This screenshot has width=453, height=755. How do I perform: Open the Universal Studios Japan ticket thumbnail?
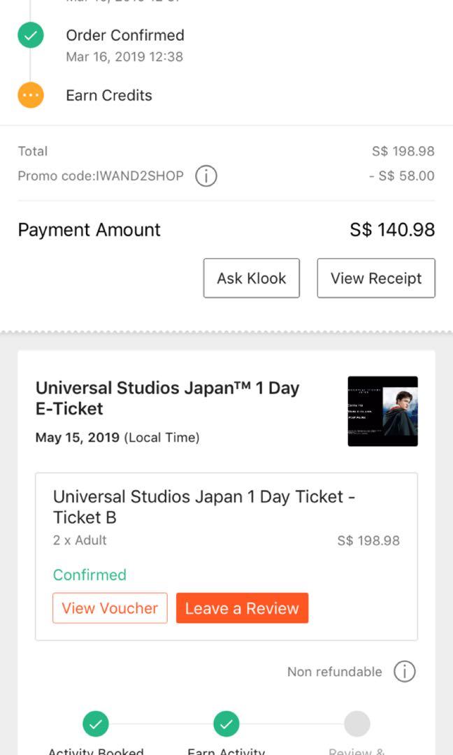click(382, 411)
